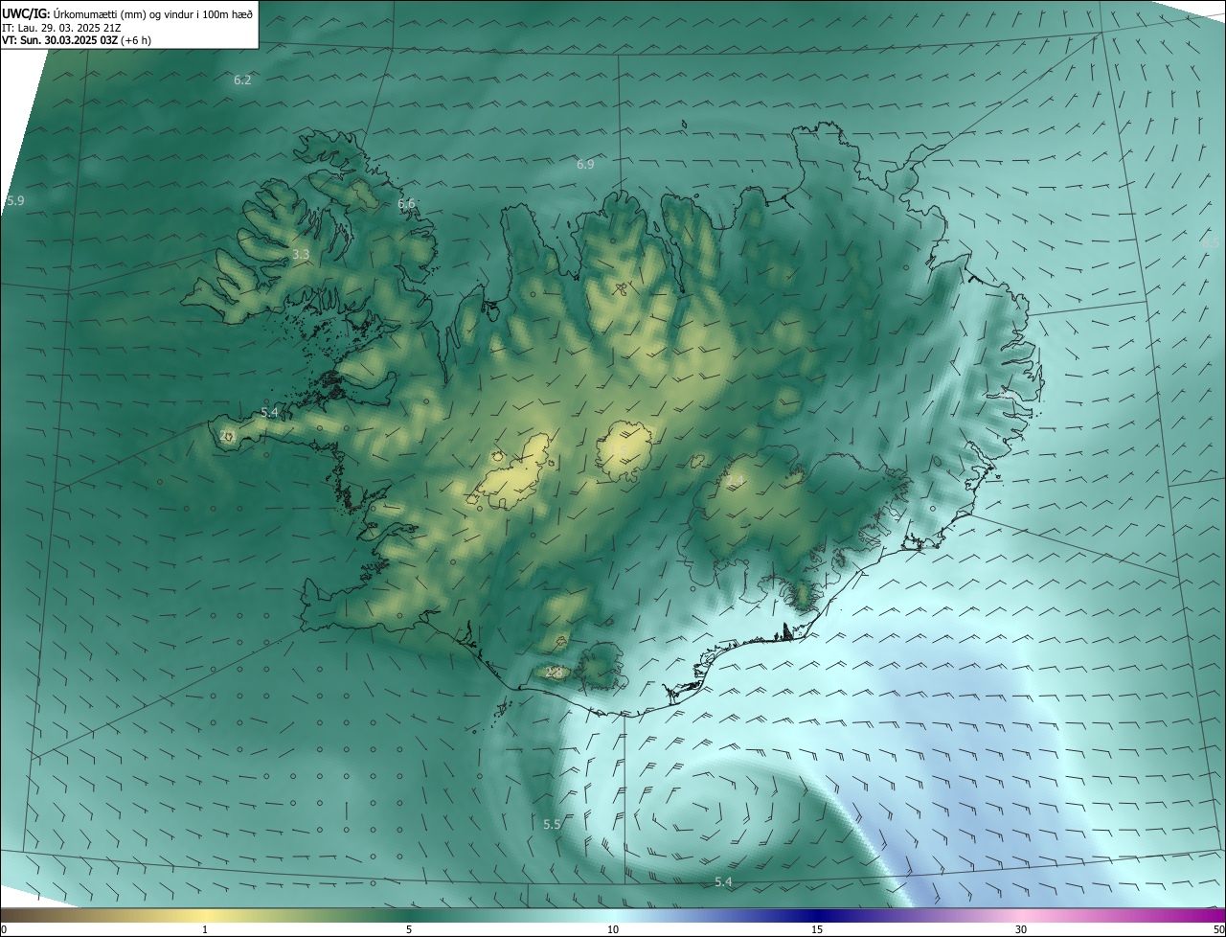Click the "1" tick on the color scale
The width and height of the screenshot is (1226, 937).
coord(205,929)
